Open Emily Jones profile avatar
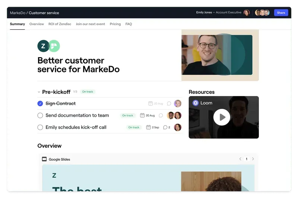Image resolution: width=298 pixels, height=198 pixels. click(247, 13)
